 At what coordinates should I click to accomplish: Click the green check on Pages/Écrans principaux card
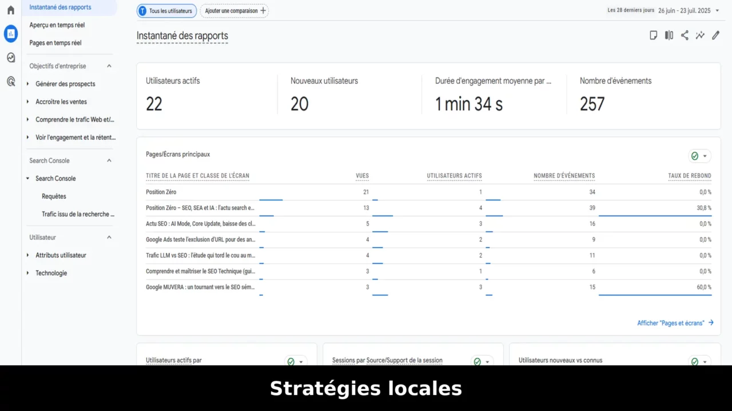click(x=694, y=156)
